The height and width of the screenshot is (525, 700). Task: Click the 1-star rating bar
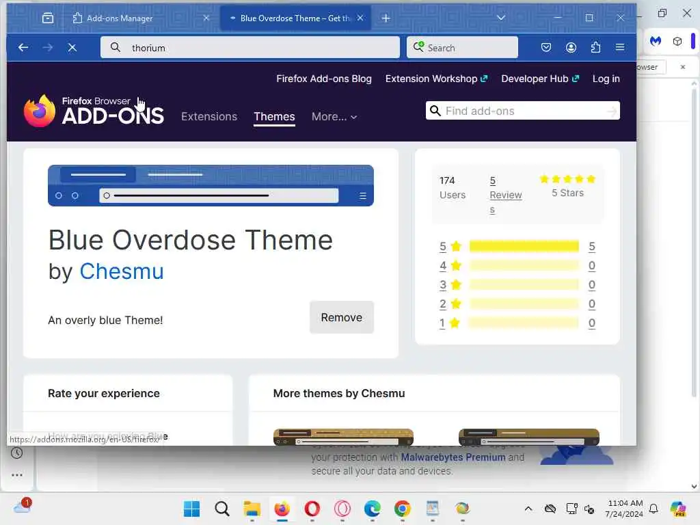click(x=524, y=323)
